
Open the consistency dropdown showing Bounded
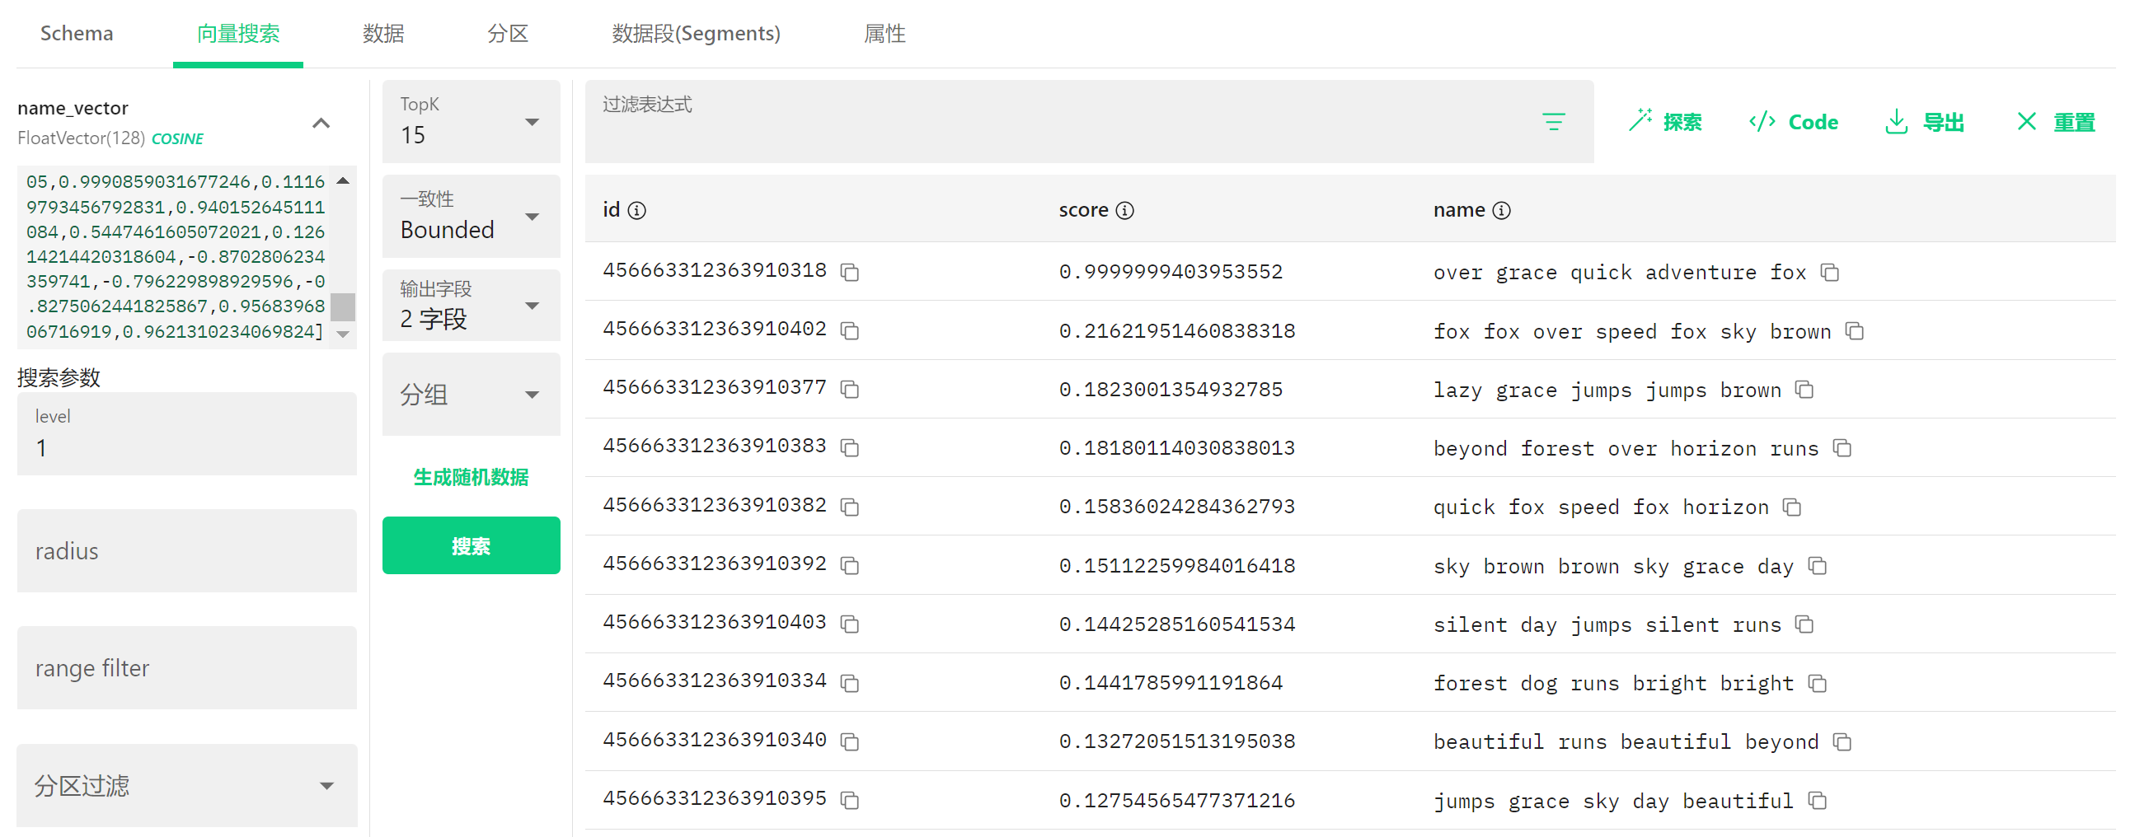[x=470, y=217]
